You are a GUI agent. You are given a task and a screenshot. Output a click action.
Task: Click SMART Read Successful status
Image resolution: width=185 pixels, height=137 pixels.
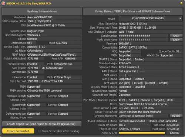pyautogui.click(x=163, y=121)
